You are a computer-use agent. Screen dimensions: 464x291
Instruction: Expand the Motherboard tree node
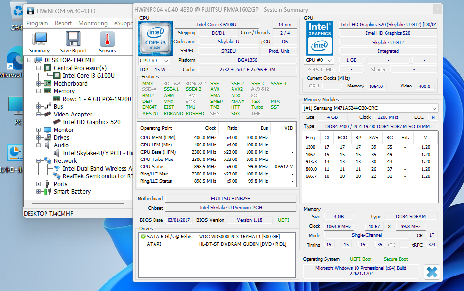click(x=38, y=83)
